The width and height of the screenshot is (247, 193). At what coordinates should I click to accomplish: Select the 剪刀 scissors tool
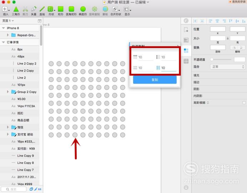[x=25, y=11]
